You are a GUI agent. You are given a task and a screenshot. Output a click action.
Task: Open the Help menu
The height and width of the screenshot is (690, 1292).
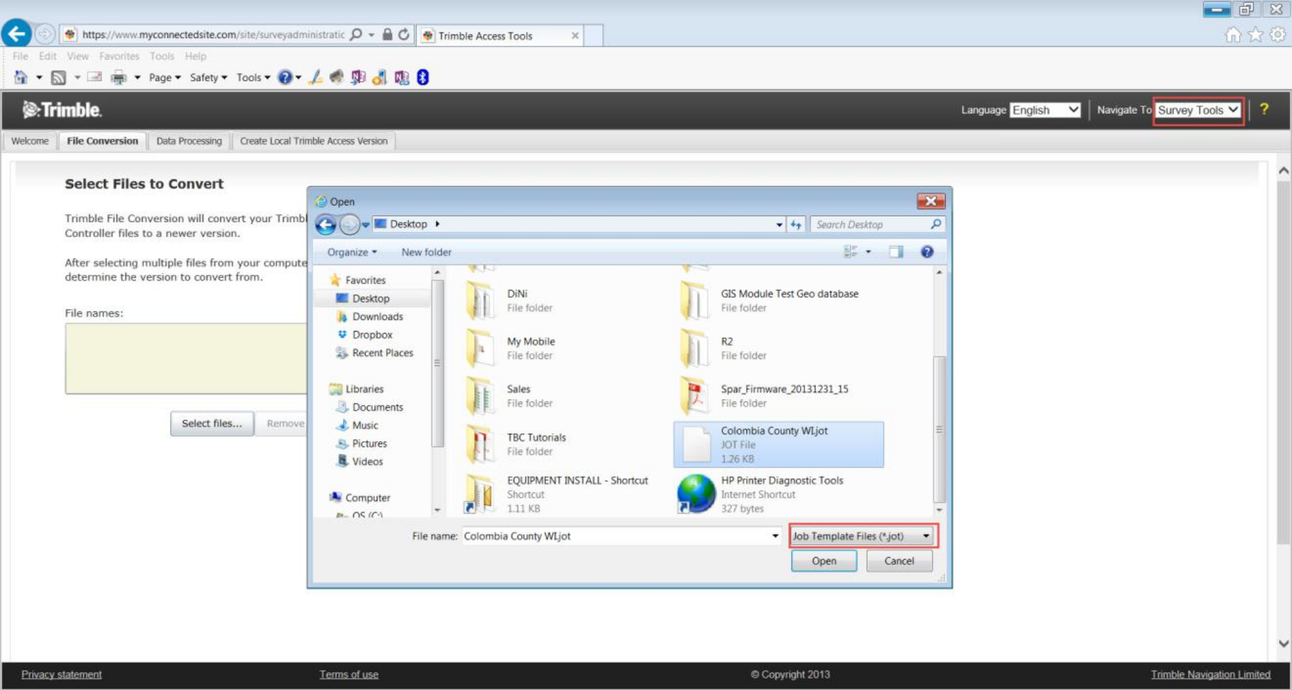(195, 56)
